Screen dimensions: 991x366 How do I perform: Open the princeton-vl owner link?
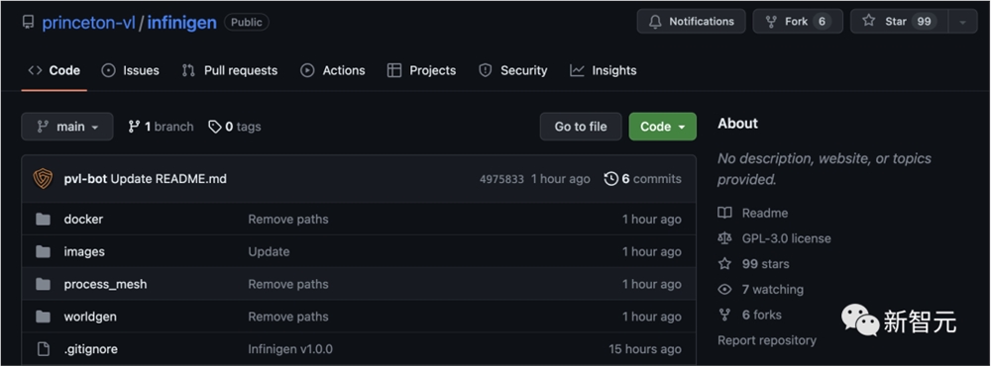tap(88, 23)
